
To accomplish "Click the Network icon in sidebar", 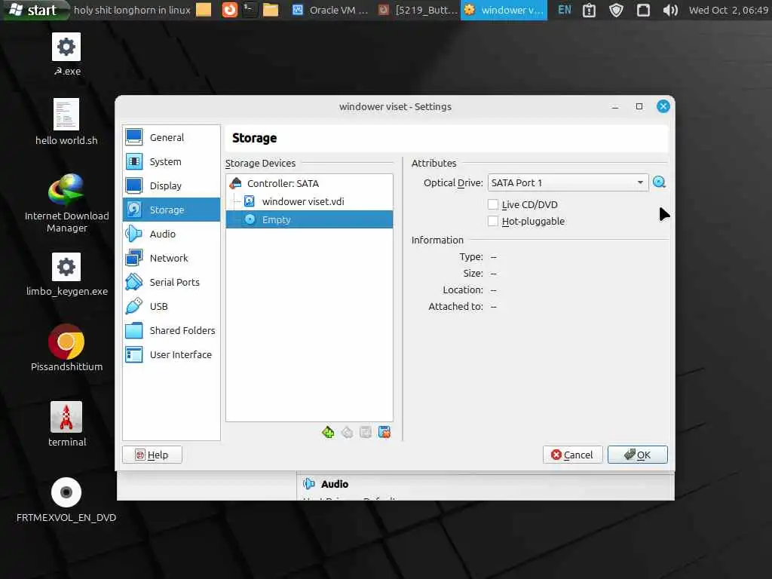I will (x=134, y=258).
